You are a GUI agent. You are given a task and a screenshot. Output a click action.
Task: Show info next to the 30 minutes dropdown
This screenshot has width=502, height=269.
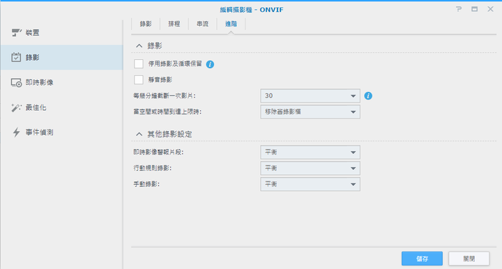point(368,95)
